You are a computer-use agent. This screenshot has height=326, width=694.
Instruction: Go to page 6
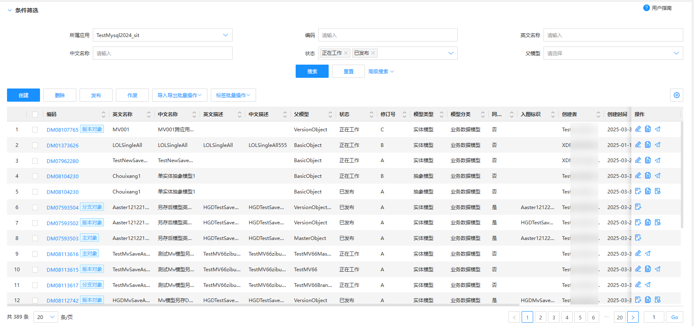[x=593, y=317]
